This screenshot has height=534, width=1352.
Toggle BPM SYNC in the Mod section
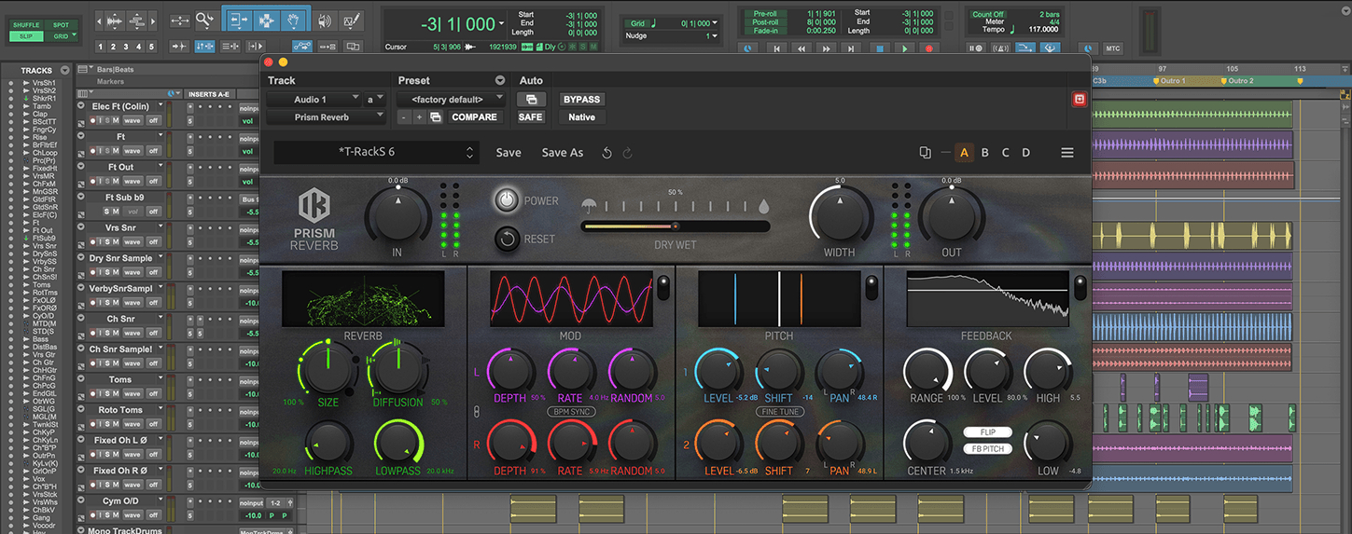pyautogui.click(x=570, y=411)
